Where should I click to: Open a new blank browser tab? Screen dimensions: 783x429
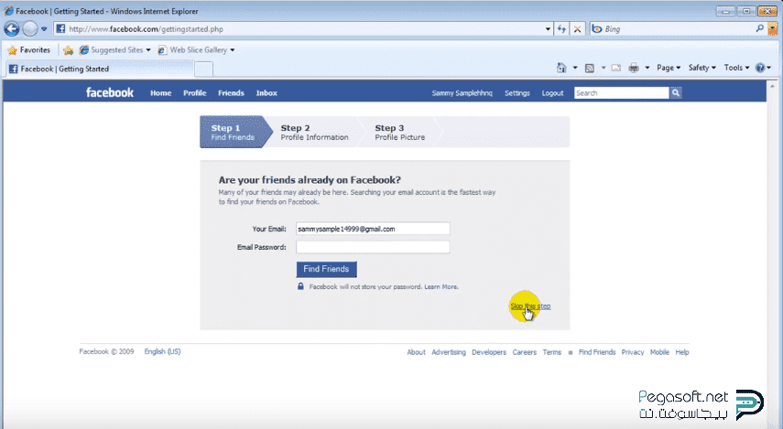click(x=203, y=69)
